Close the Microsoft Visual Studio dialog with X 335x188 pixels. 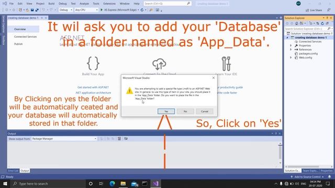tap(213, 78)
